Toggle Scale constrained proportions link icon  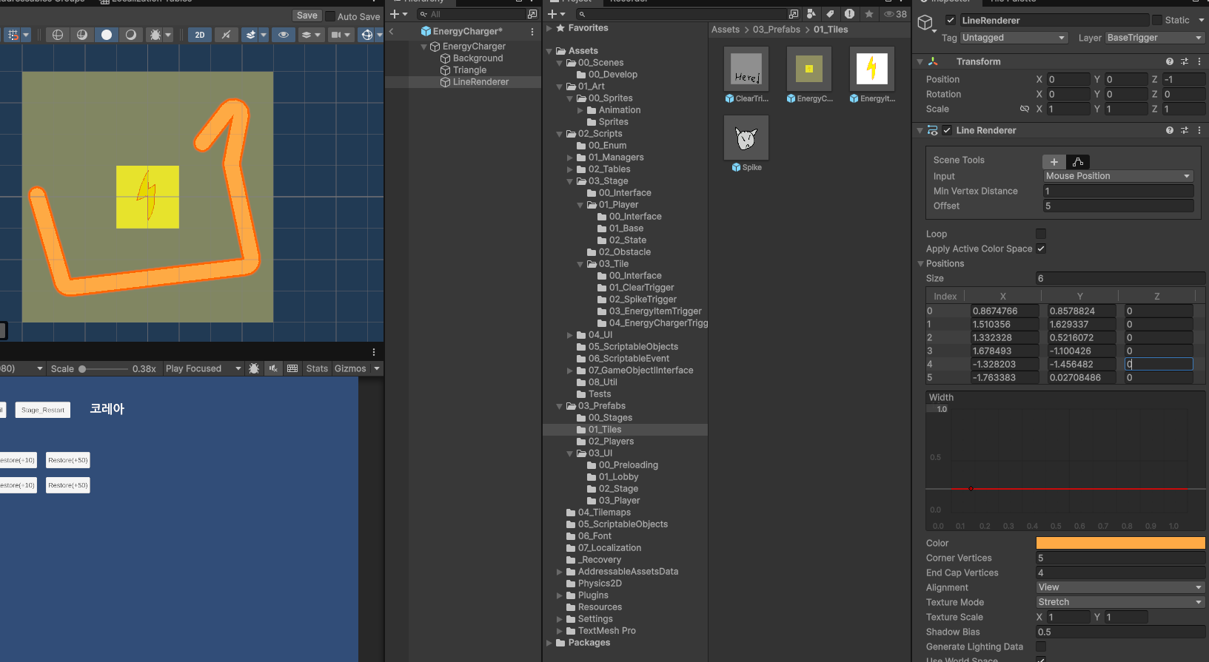[1025, 109]
